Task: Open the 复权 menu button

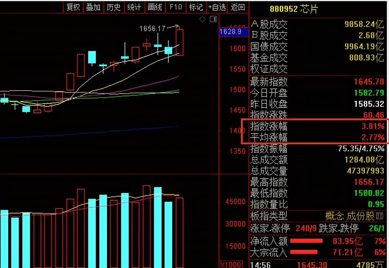Action: (73, 7)
